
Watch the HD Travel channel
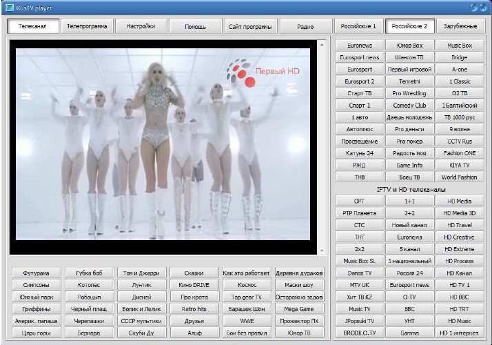(460, 224)
